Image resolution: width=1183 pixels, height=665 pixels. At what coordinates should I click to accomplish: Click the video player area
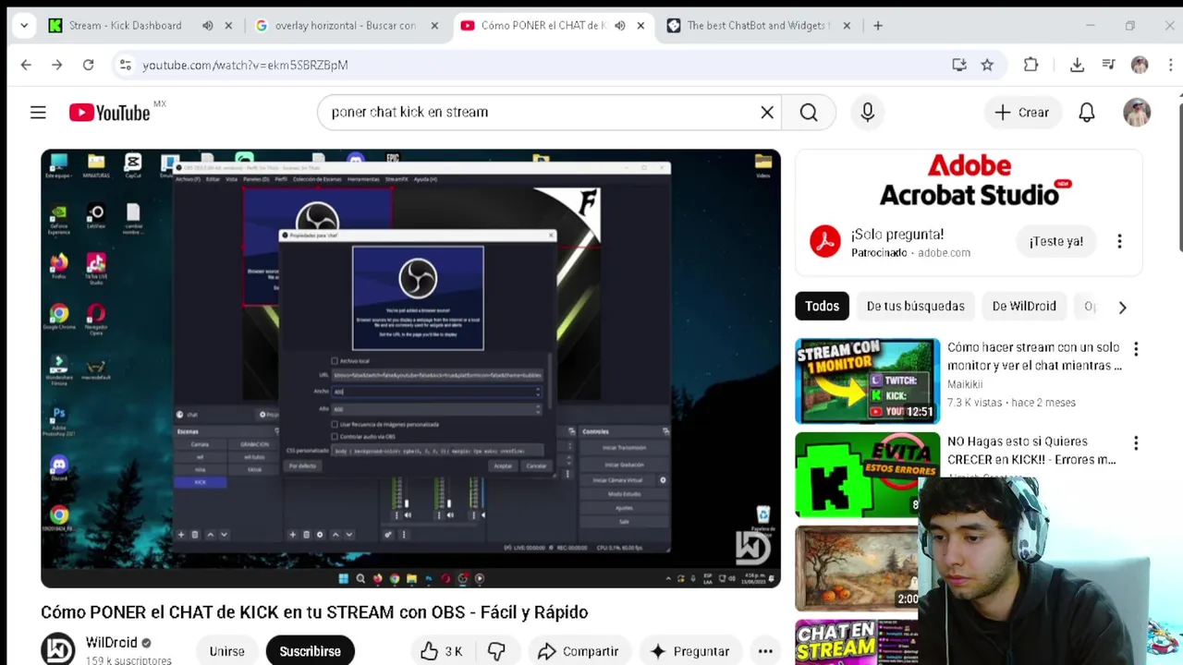point(410,368)
